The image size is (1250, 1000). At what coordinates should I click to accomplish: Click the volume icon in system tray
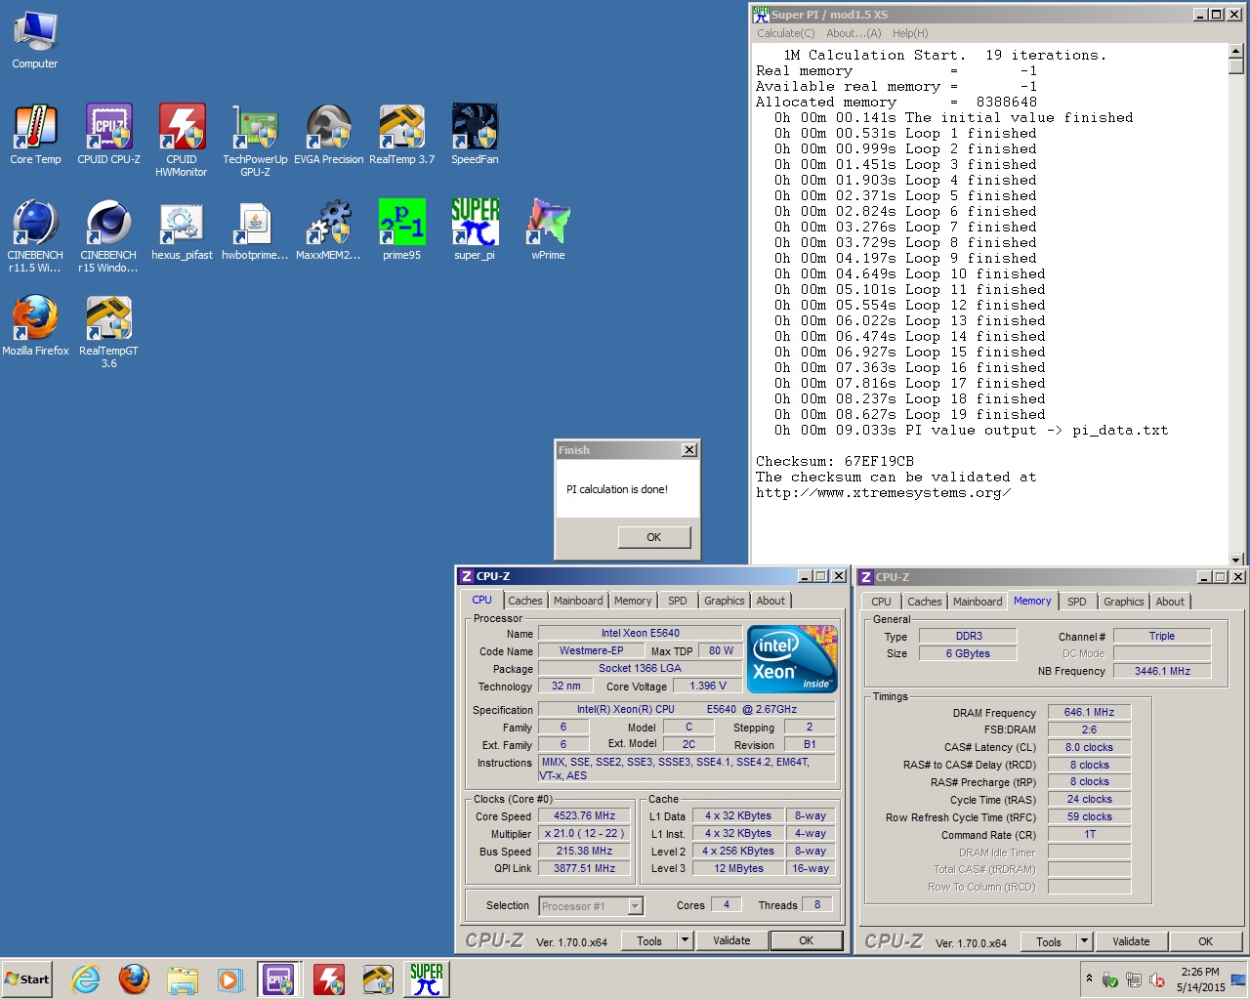pos(1157,979)
